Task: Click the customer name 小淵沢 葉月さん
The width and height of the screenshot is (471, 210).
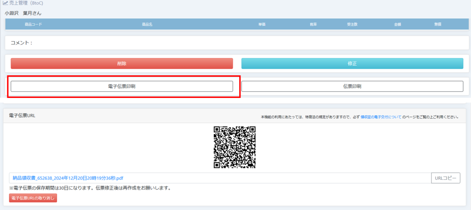Action: (x=23, y=13)
